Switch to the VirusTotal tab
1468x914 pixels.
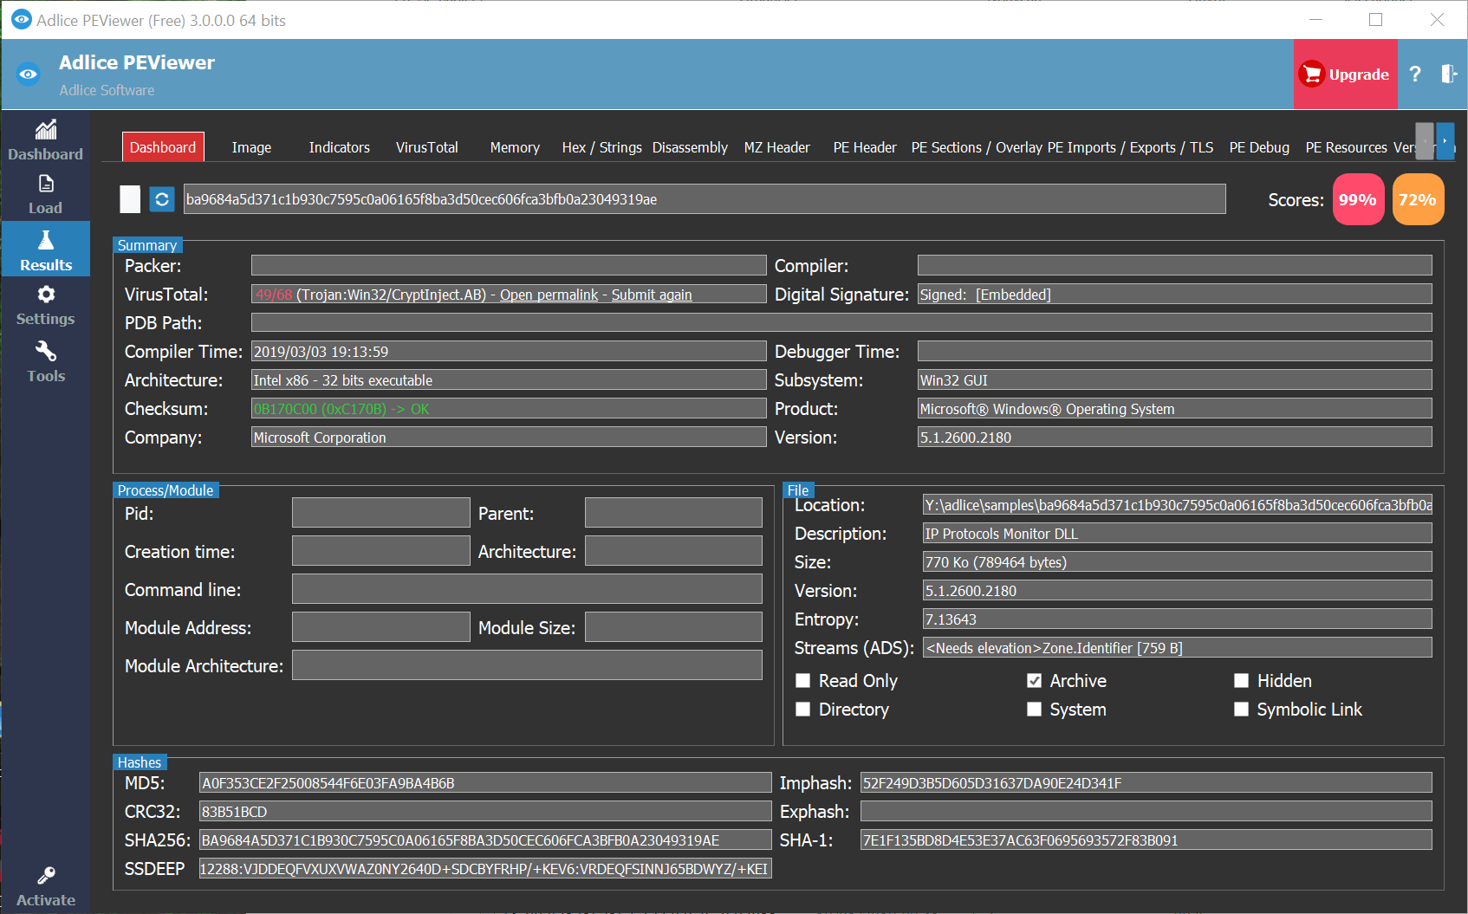[x=426, y=147]
